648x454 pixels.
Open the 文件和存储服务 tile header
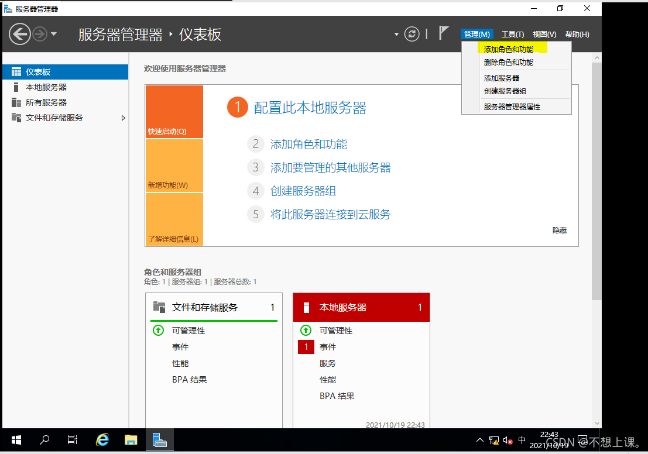tap(214, 307)
